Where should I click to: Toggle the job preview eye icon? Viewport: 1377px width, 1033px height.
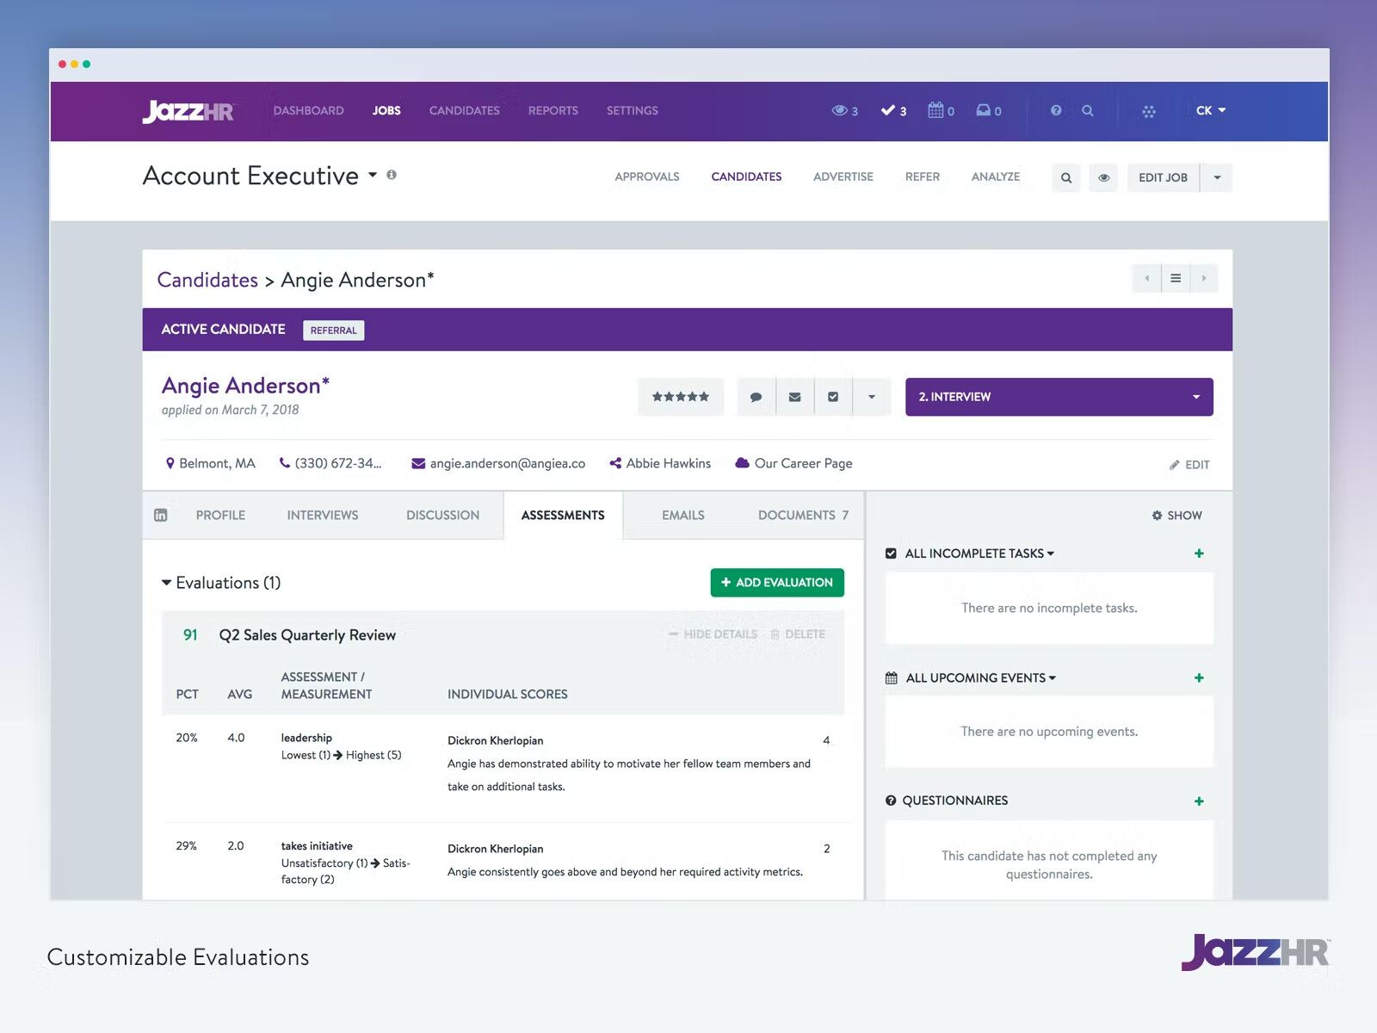(1103, 177)
